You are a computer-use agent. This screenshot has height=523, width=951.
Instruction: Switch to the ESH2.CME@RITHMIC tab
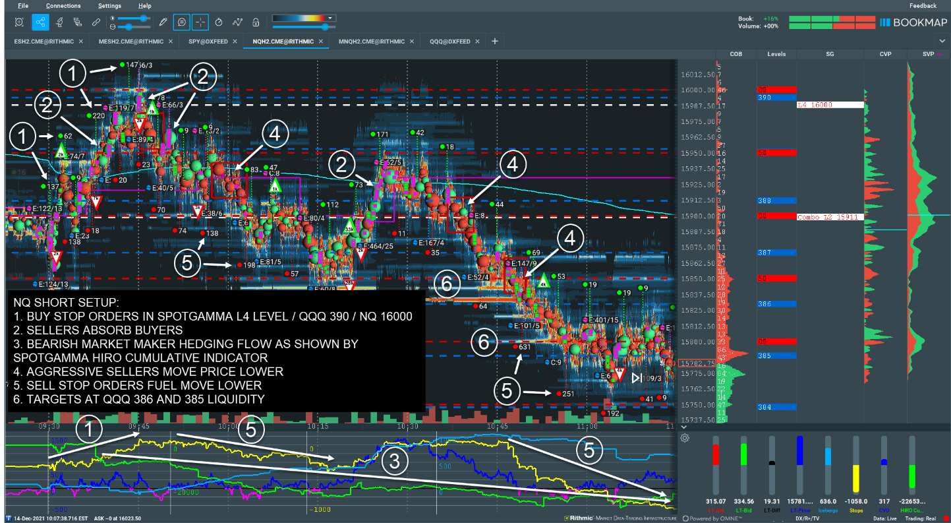(43, 41)
